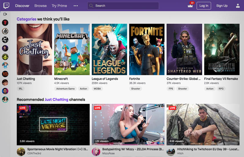244x157 pixels.
Task: Watch the Late Night Viewage live stream
Action: point(53,124)
